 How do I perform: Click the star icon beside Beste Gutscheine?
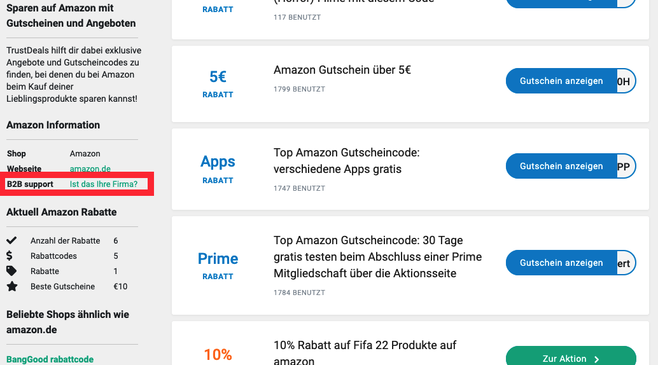pyautogui.click(x=11, y=286)
